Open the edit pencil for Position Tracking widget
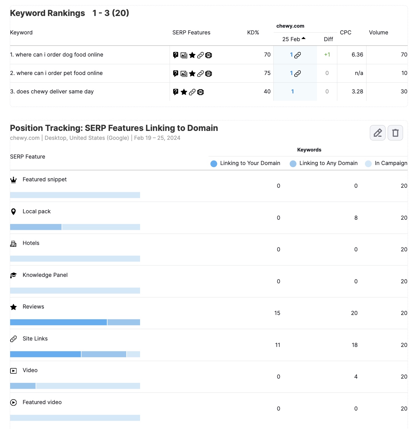Image resolution: width=419 pixels, height=429 pixels. [x=377, y=133]
